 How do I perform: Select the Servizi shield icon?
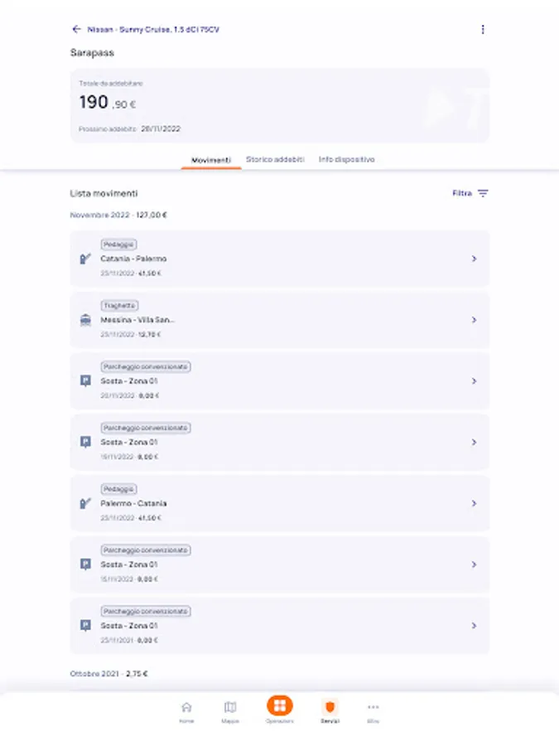coord(330,707)
